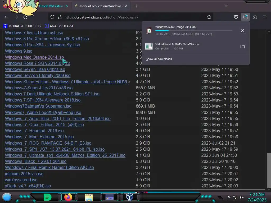Download Windows-7-Super-Lite-2017-x86.iso
This screenshot has height=203, width=271.
click(x=39, y=88)
